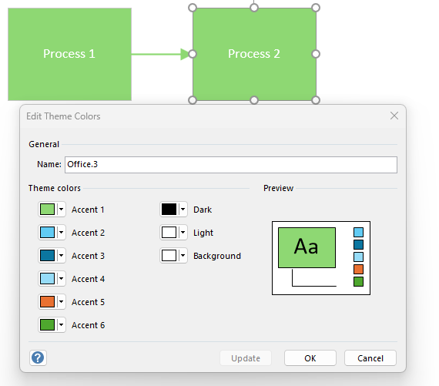Image resolution: width=439 pixels, height=386 pixels.
Task: Click the Dark black color swatch
Action: coord(169,210)
